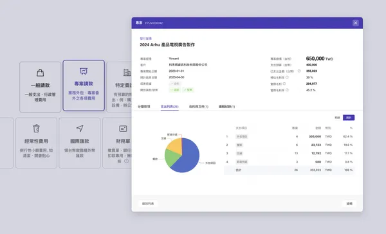Click the shopping bag icon on 一般請款 card
386x234 pixels.
(x=40, y=73)
